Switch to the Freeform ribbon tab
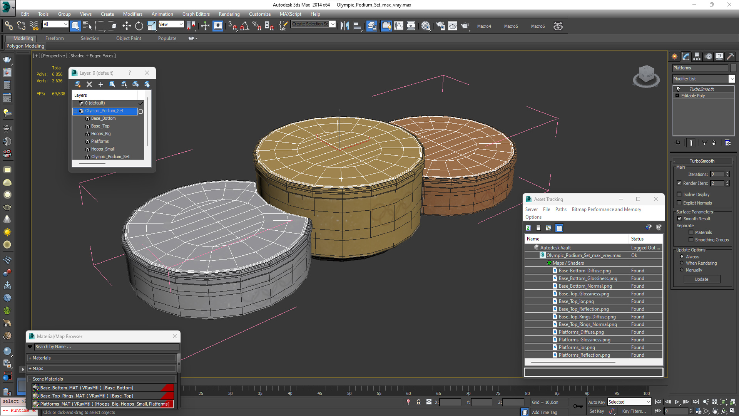The height and width of the screenshot is (416, 739). [54, 38]
